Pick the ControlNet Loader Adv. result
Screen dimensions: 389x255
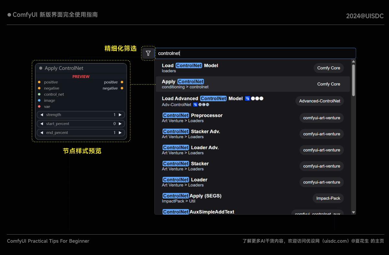point(253,150)
